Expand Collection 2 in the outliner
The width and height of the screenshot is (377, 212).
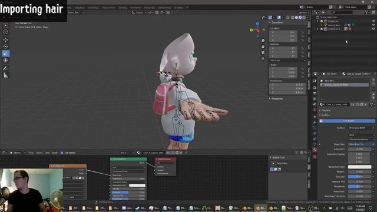[x=318, y=29]
